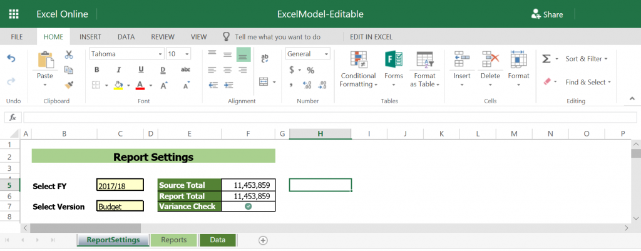Viewport: 641px width, 251px height.
Task: Click the Wrap Text icon
Action: coord(264,58)
